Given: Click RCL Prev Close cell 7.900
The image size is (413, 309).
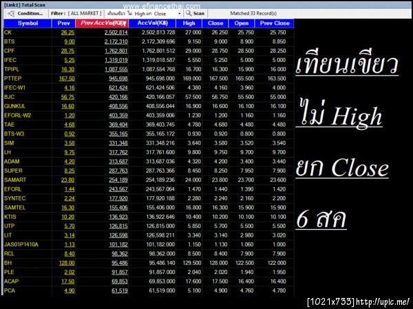Looking at the screenshot, I should tap(279, 254).
